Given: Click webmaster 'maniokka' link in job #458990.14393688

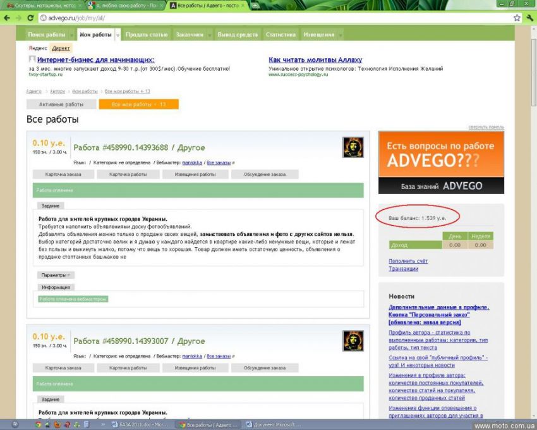Looking at the screenshot, I should pos(192,163).
